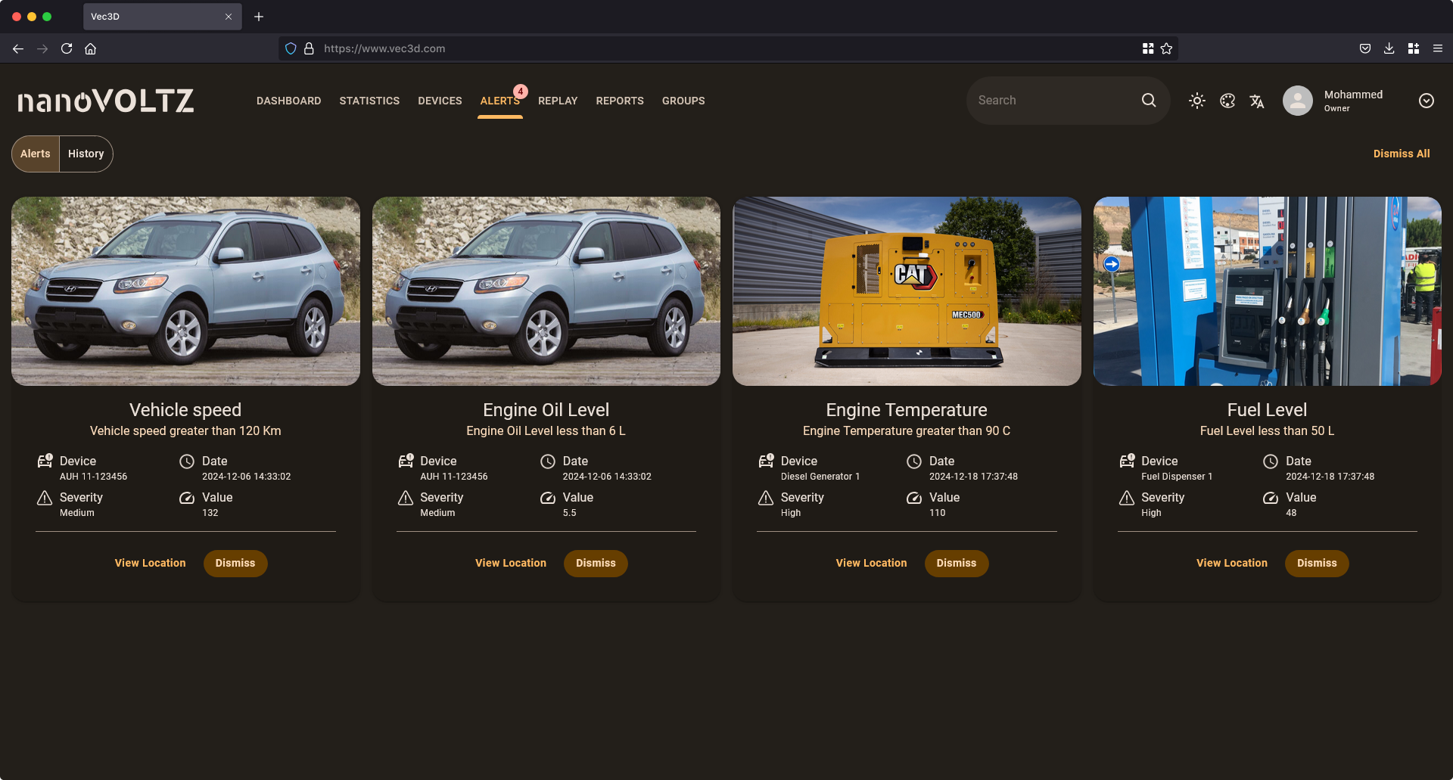This screenshot has width=1453, height=780.
Task: Open the language translation icon
Action: point(1257,101)
